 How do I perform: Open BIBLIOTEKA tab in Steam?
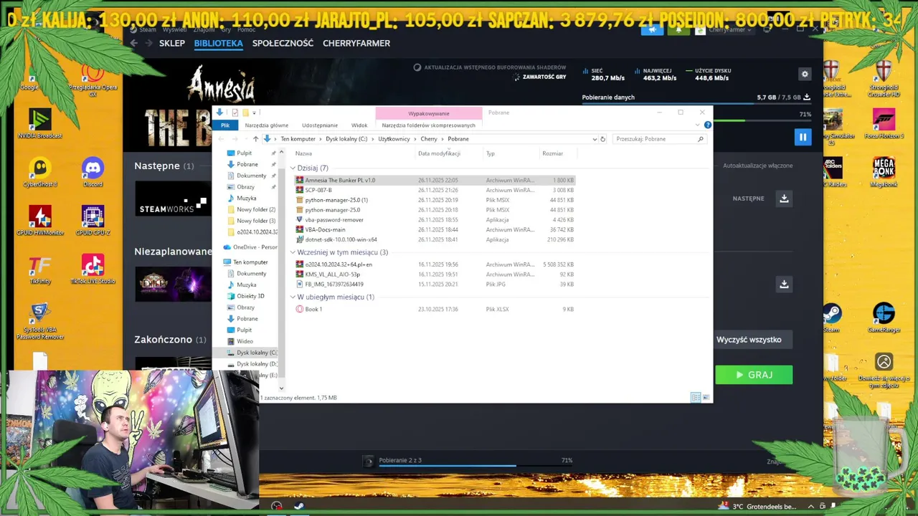[x=218, y=43]
